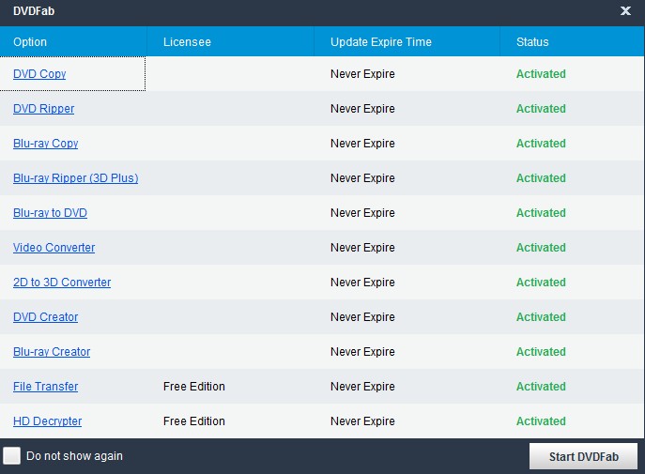Click the Licensee column header

coord(230,42)
